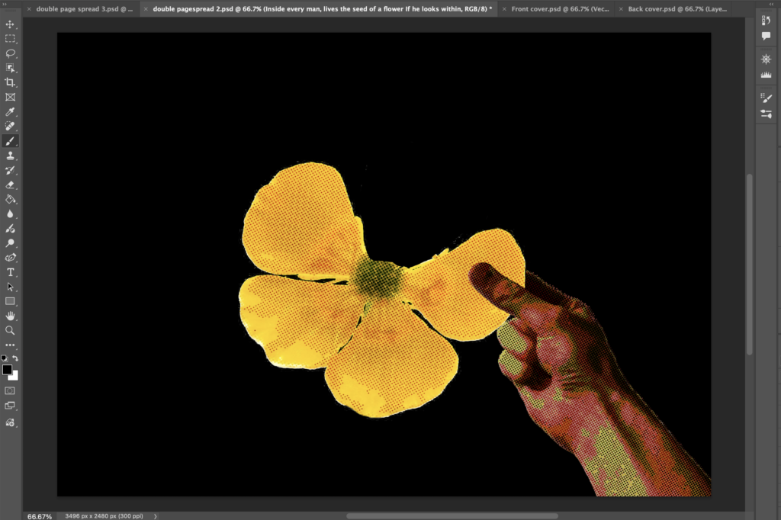Open the History panel icon

click(767, 21)
